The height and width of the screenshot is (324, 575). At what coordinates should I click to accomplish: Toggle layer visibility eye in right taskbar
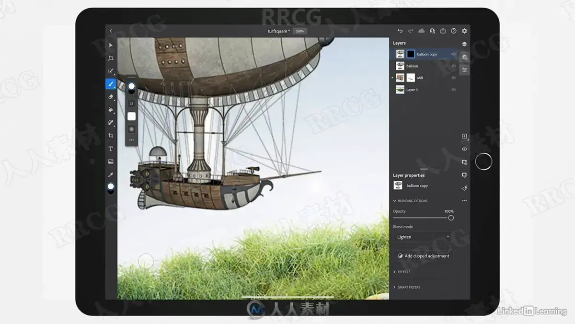click(464, 149)
